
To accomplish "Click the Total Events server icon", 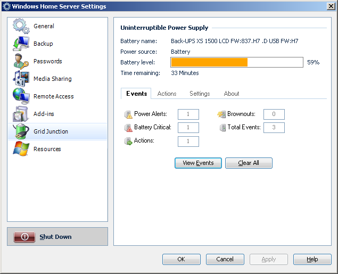I will [x=222, y=128].
